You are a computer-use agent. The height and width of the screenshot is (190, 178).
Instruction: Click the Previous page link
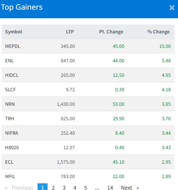[x=19, y=187]
